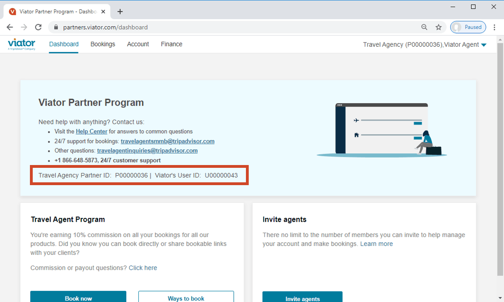This screenshot has height=302, width=504.
Task: Open the Account menu item
Action: [138, 44]
